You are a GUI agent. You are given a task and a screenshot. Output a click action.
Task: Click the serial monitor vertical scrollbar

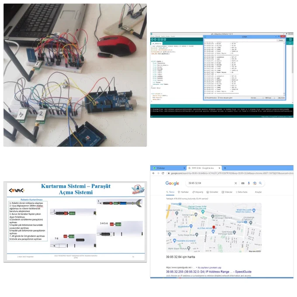[x=284, y=69]
